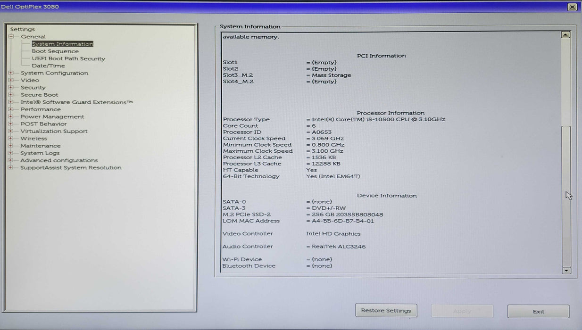The height and width of the screenshot is (330, 582).
Task: Click the Slot3_M.2 Mass Storage entry
Action: pyautogui.click(x=331, y=75)
